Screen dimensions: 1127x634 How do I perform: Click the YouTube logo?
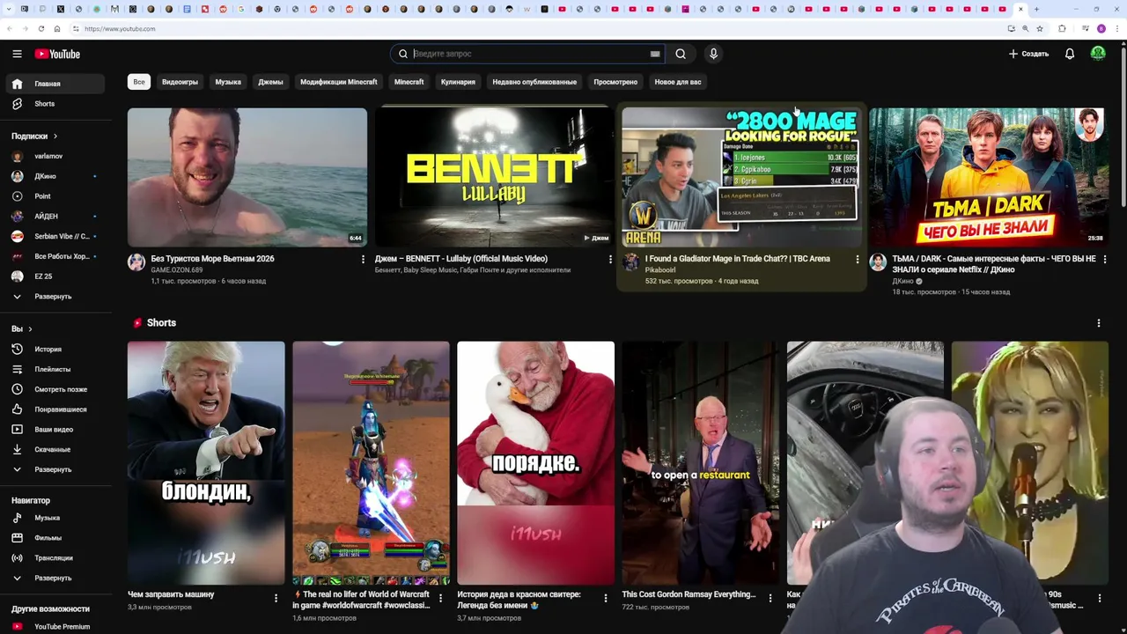[57, 54]
